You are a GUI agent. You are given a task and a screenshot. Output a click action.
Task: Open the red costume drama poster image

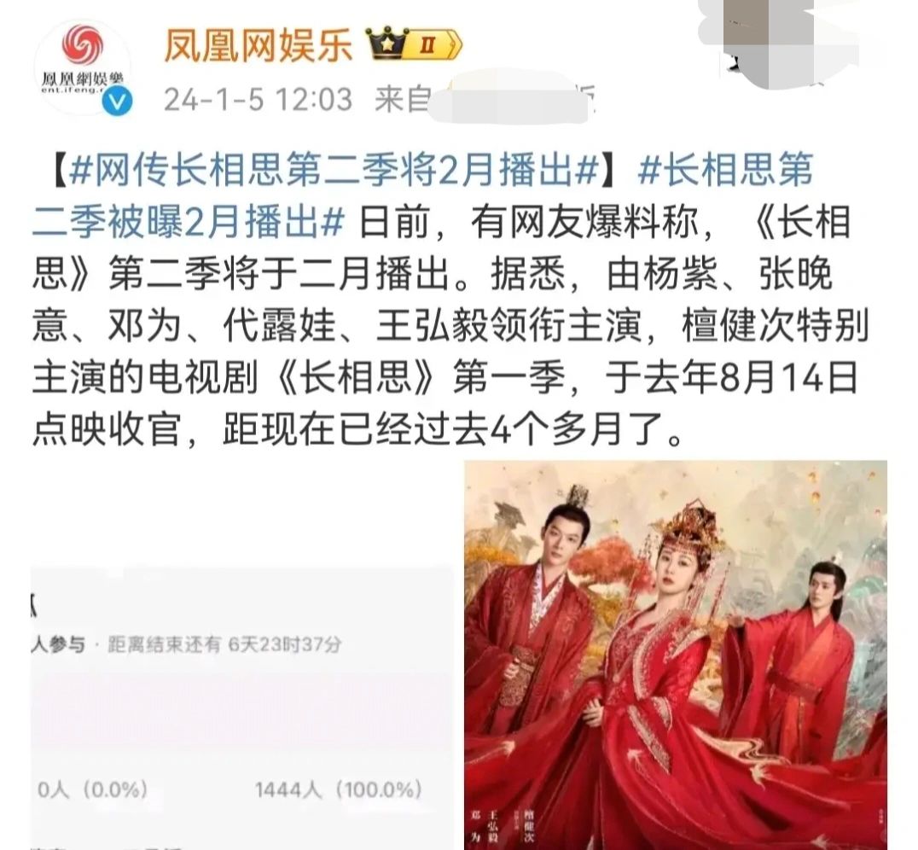click(676, 655)
